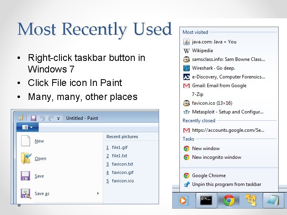The image size is (287, 215).
Task: Open recent picture file1.gif
Action: coord(117,147)
